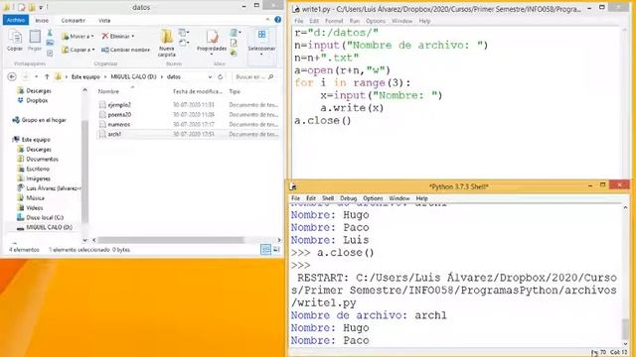Screen dimensions: 636x357
Task: Sort by the Tipo column header
Action: click(x=235, y=92)
